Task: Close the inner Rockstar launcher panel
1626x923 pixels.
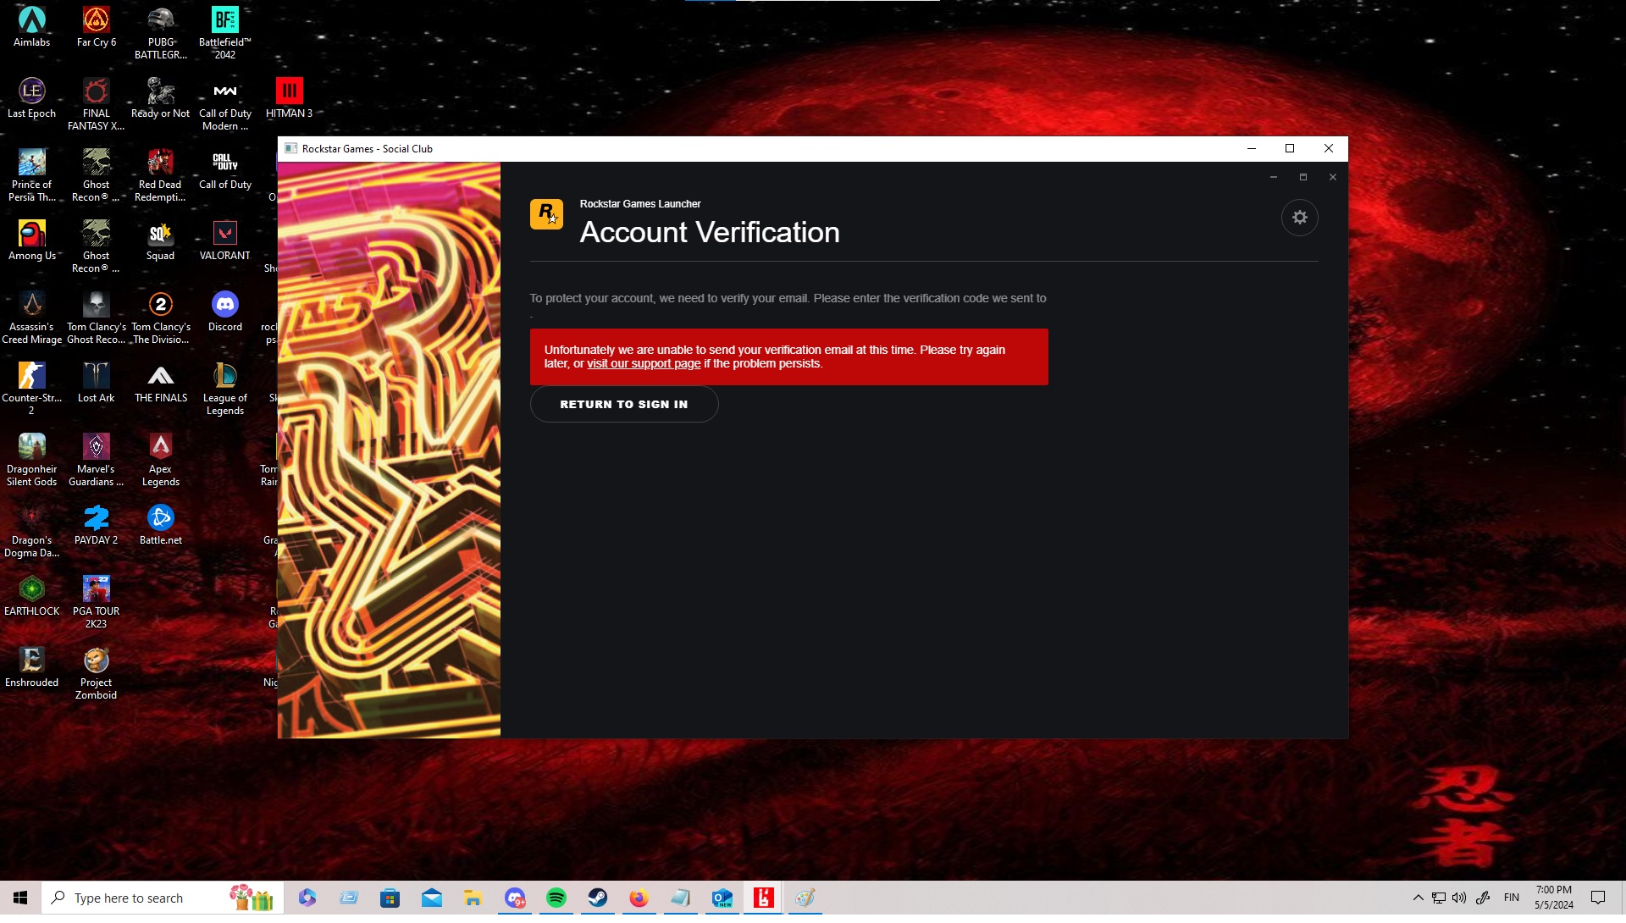Action: [x=1333, y=177]
